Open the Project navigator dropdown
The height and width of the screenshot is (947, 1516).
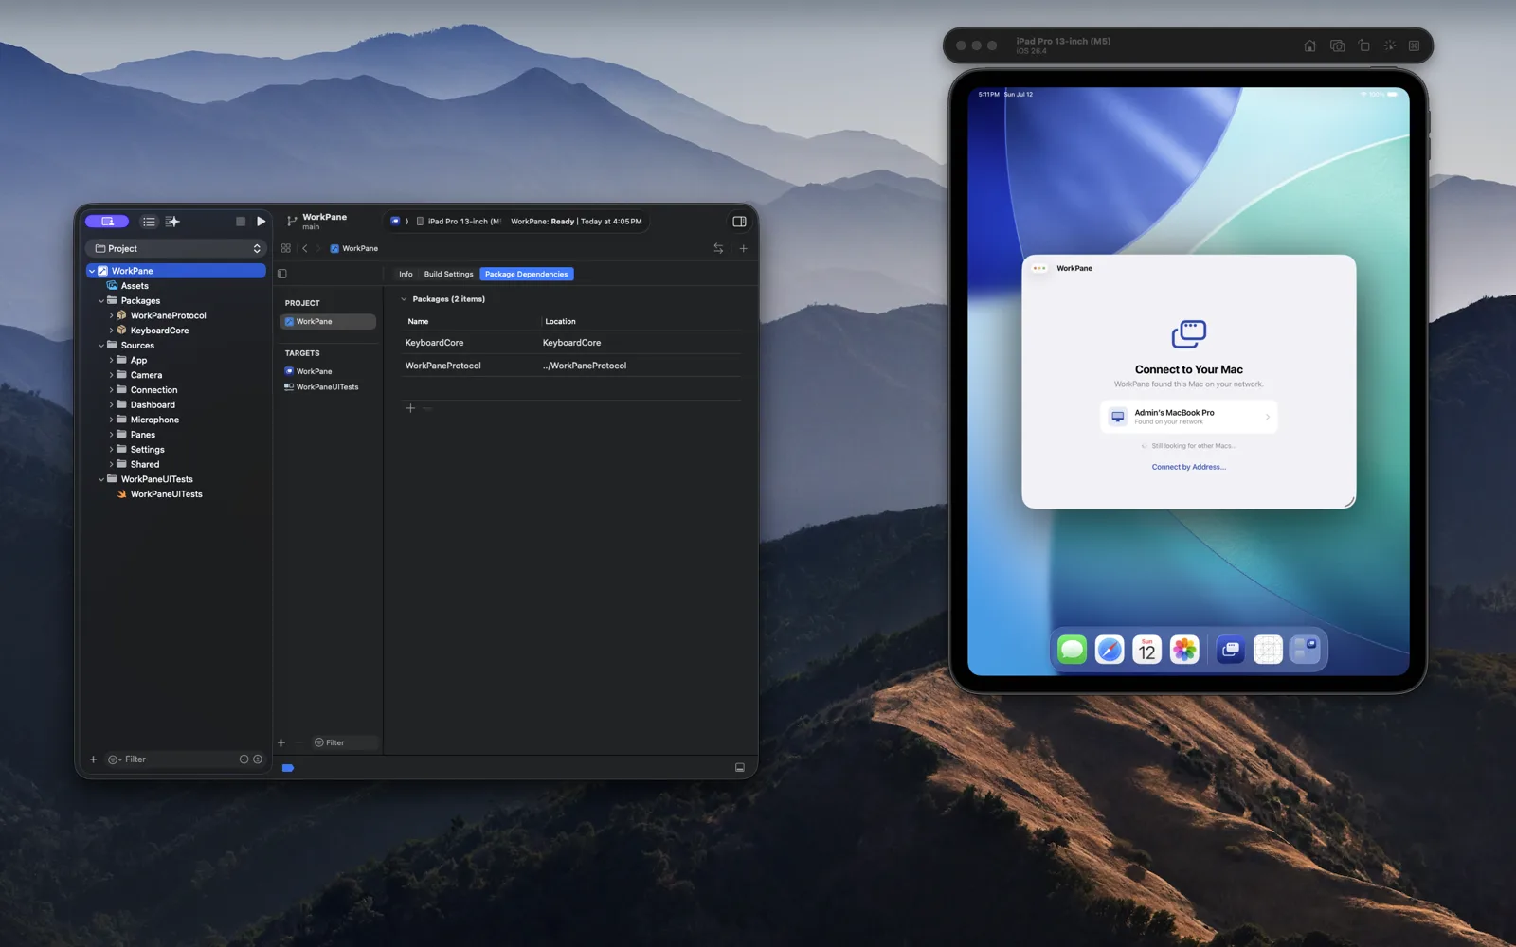coord(178,248)
